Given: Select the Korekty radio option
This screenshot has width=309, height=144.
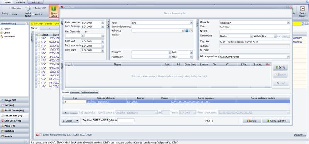Looking at the screenshot, I should click(33, 14).
